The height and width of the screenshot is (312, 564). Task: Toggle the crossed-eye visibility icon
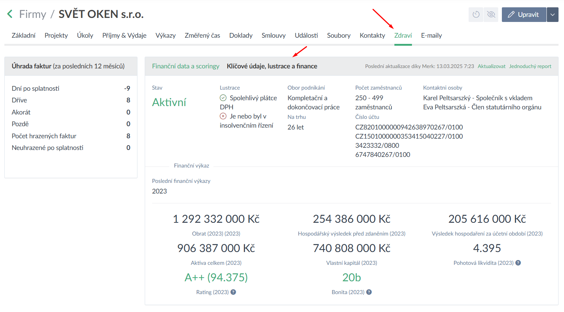click(491, 15)
